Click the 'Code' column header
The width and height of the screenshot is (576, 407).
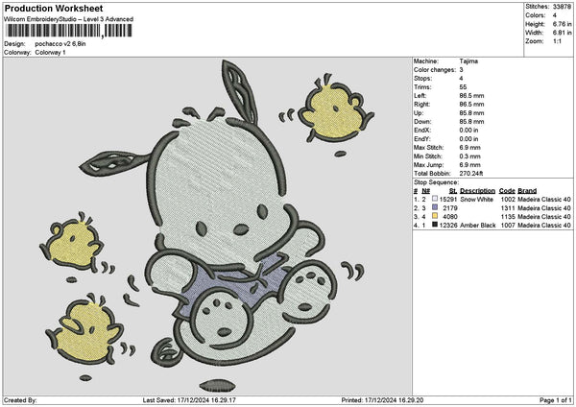[507, 191]
